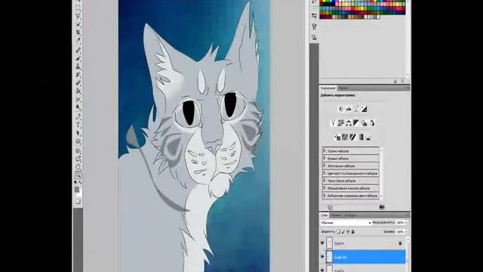
Task: Add a Gradient Map adjustment
Action: (361, 137)
